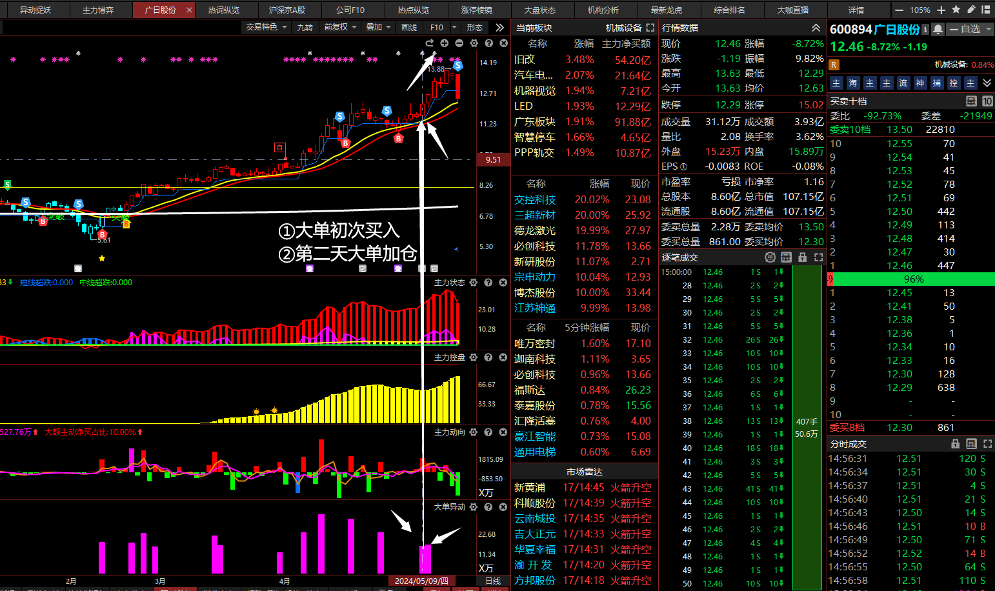The image size is (995, 591).
Task: Click the chart refresh arrow icon
Action: point(430,43)
